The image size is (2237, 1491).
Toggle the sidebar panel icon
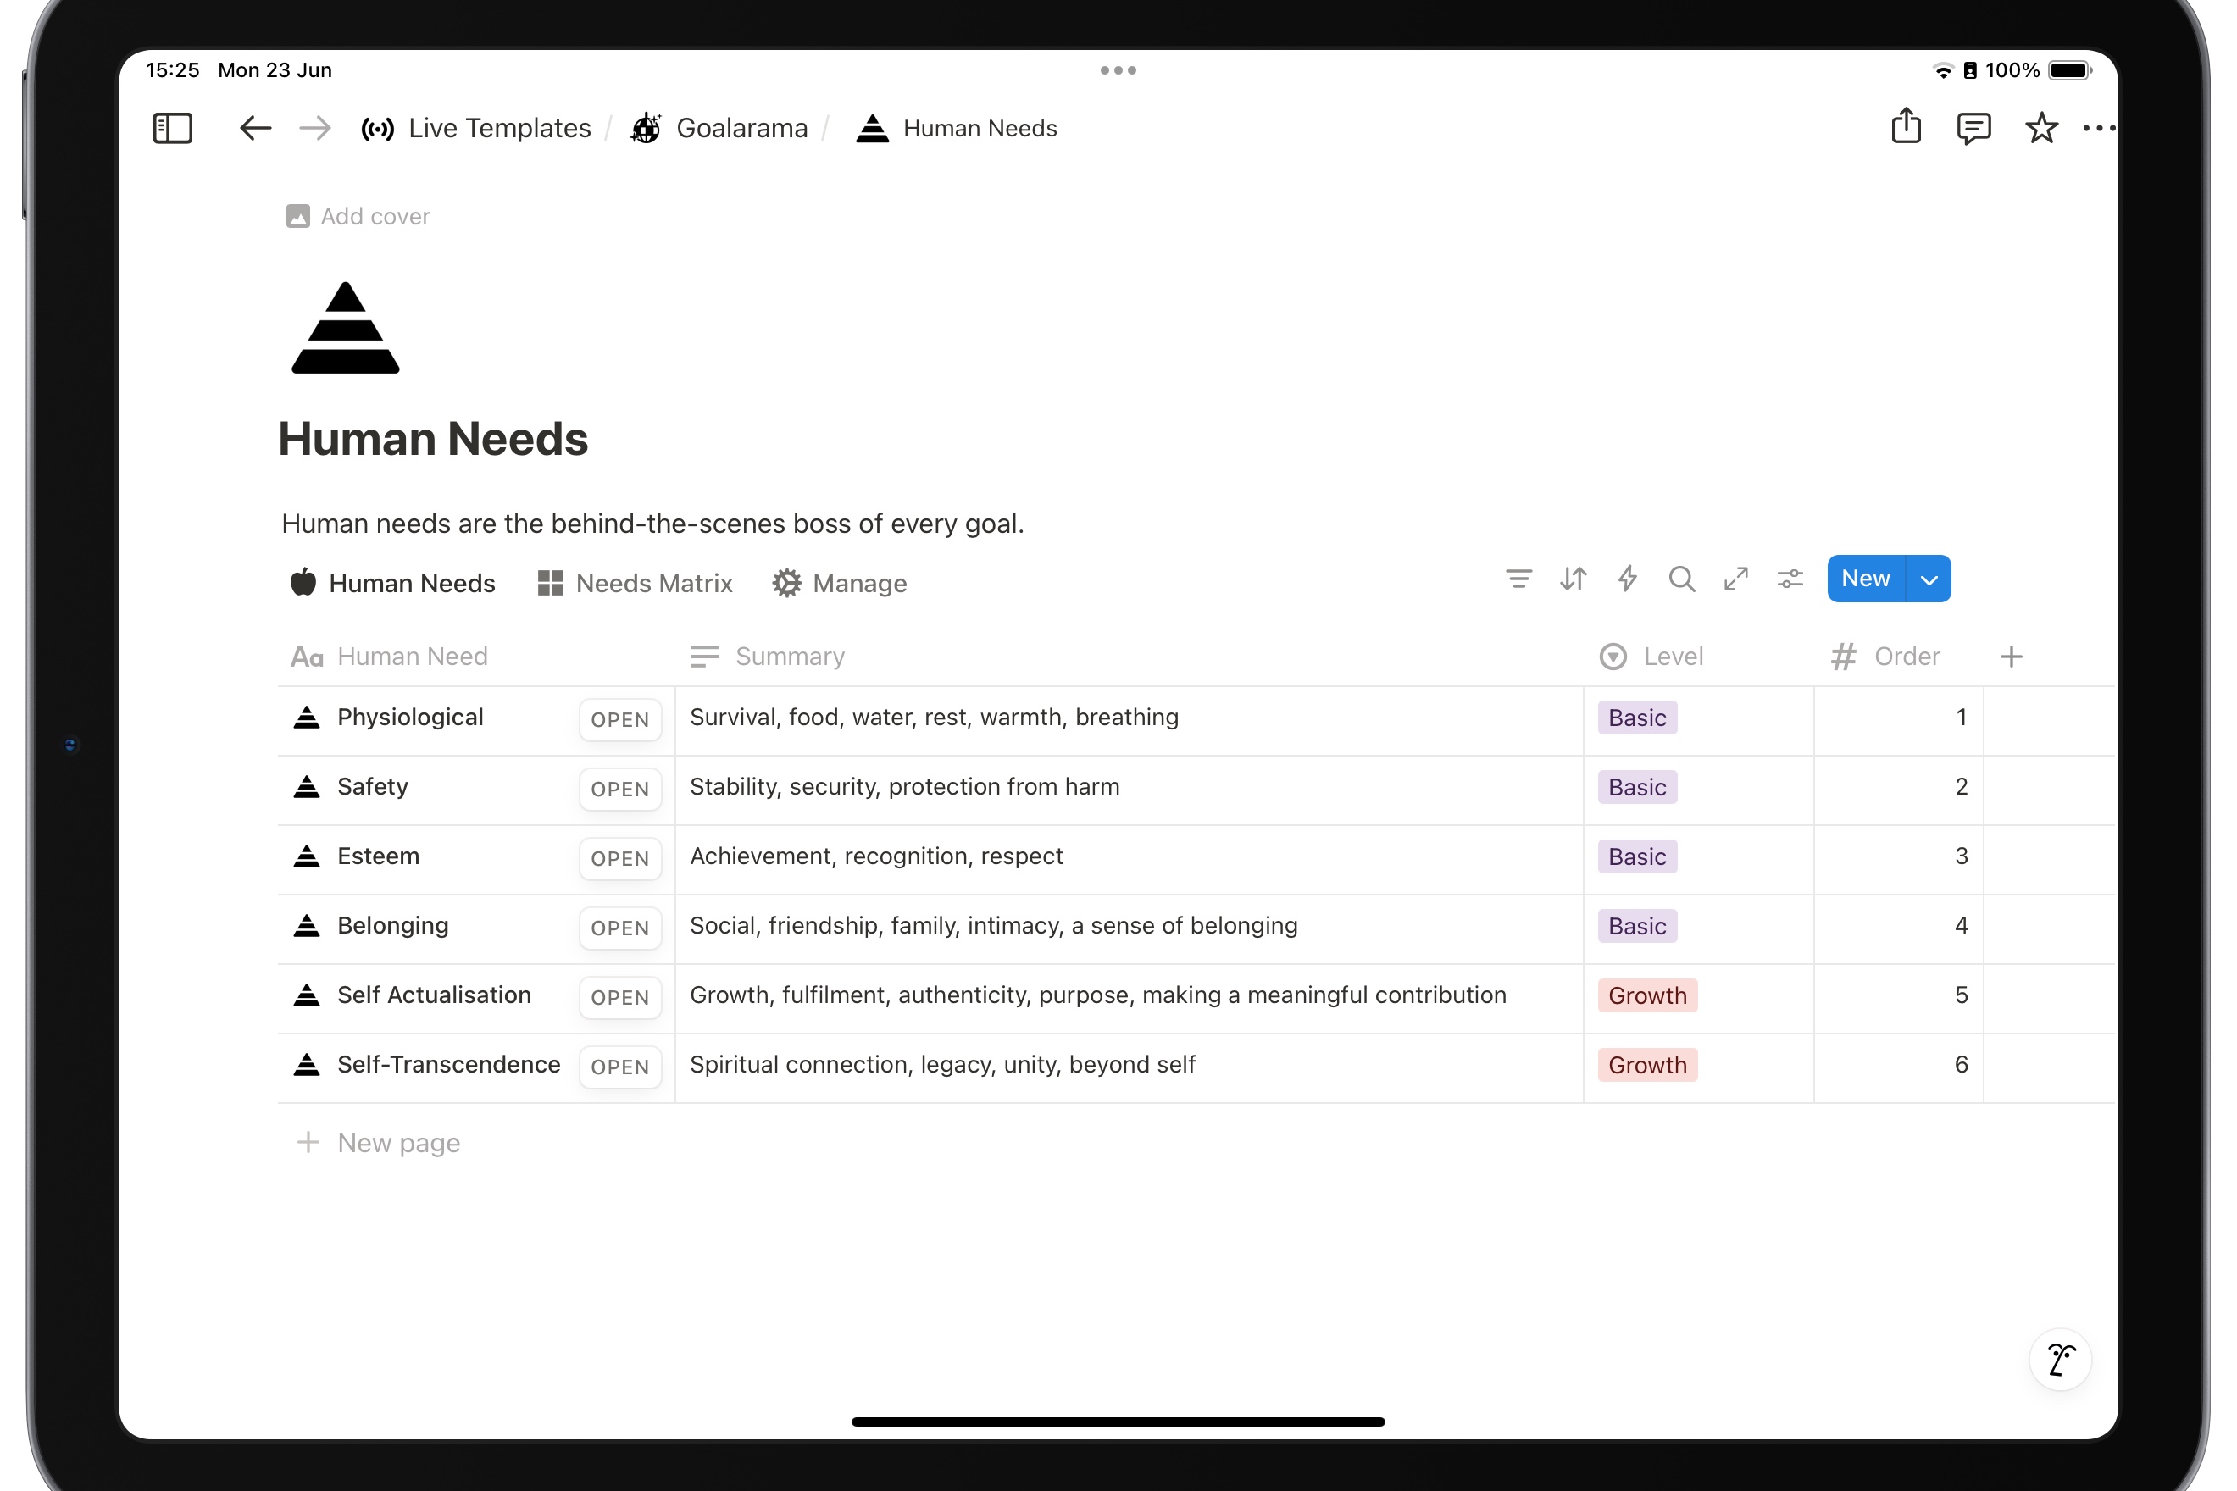[x=172, y=129]
